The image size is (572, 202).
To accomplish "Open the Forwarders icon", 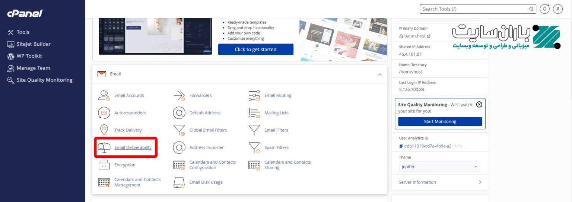I will (x=179, y=95).
